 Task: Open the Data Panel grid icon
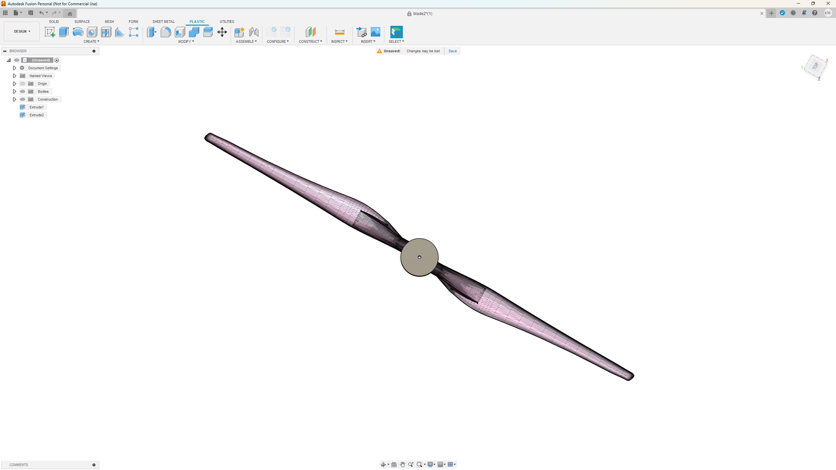pyautogui.click(x=5, y=13)
